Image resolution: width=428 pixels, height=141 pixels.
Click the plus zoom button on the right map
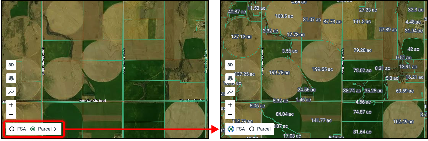(230, 105)
